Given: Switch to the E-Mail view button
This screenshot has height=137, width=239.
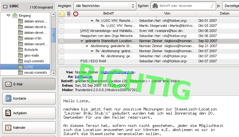Looking at the screenshot, I should 29,84.
